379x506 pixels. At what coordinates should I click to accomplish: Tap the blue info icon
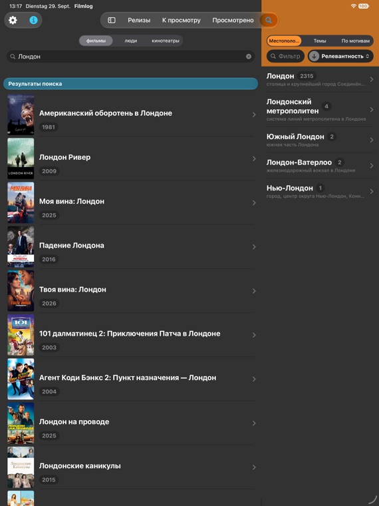(33, 20)
